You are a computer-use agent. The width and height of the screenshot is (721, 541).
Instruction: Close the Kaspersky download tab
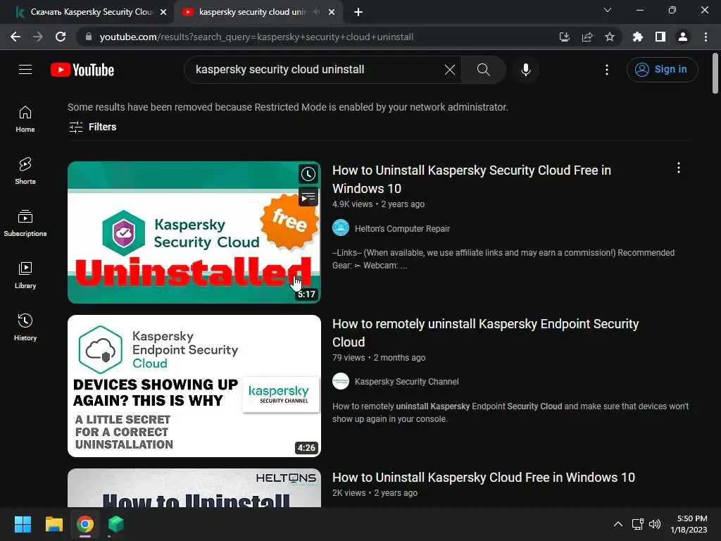point(163,12)
